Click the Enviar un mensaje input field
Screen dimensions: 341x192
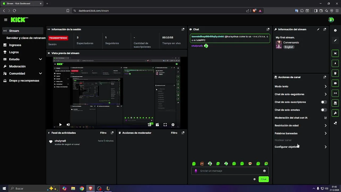(230, 171)
